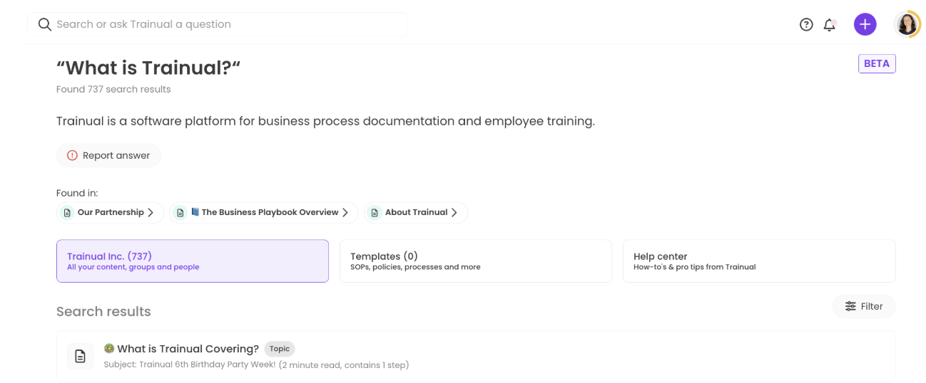
Task: Open the user profile avatar
Action: [907, 24]
